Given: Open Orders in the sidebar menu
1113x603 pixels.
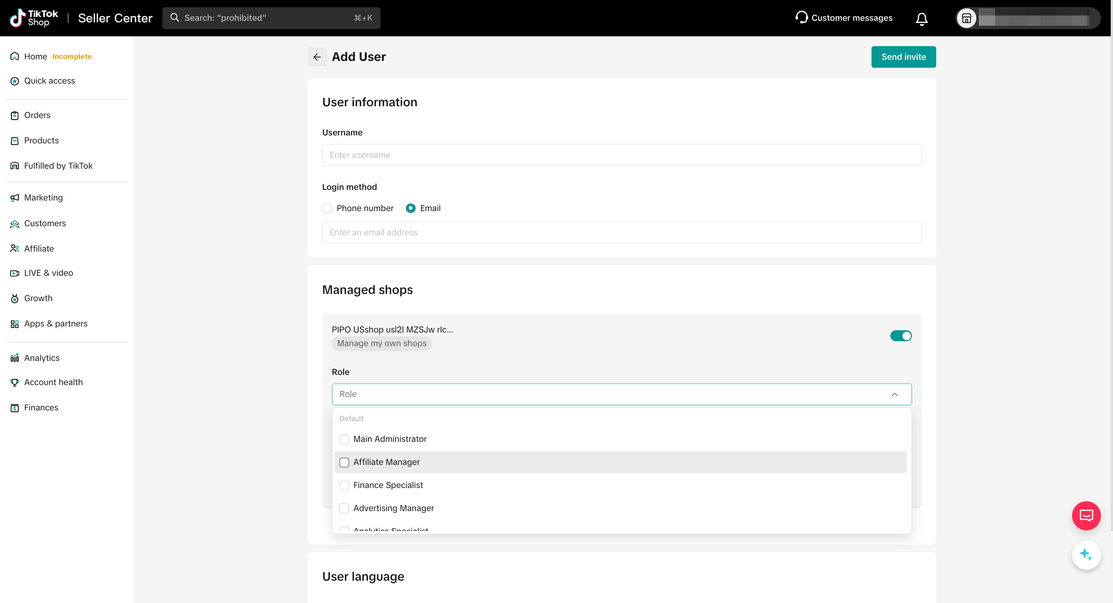Looking at the screenshot, I should [37, 115].
